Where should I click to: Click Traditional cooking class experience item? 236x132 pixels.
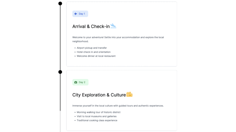[97, 120]
